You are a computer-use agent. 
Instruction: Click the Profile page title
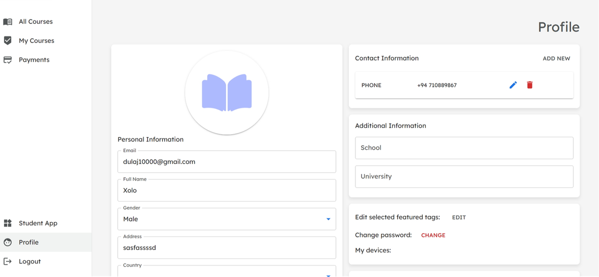(559, 27)
